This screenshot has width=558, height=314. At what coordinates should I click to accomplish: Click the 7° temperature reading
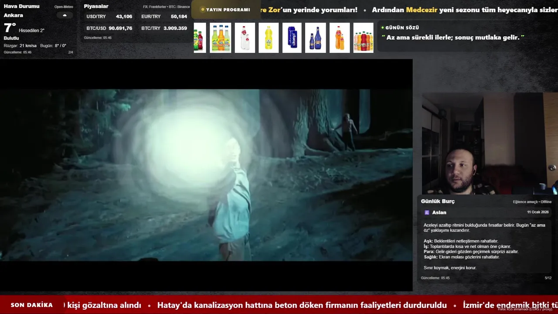pyautogui.click(x=10, y=28)
